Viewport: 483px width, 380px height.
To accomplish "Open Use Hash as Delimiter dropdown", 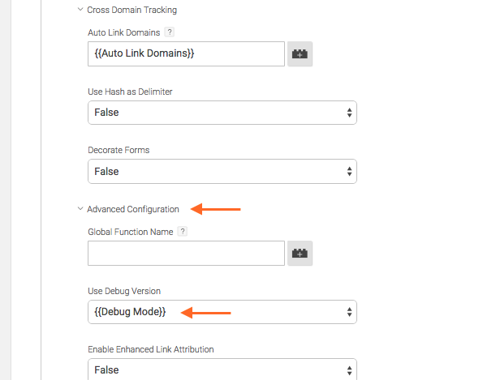I will point(222,113).
